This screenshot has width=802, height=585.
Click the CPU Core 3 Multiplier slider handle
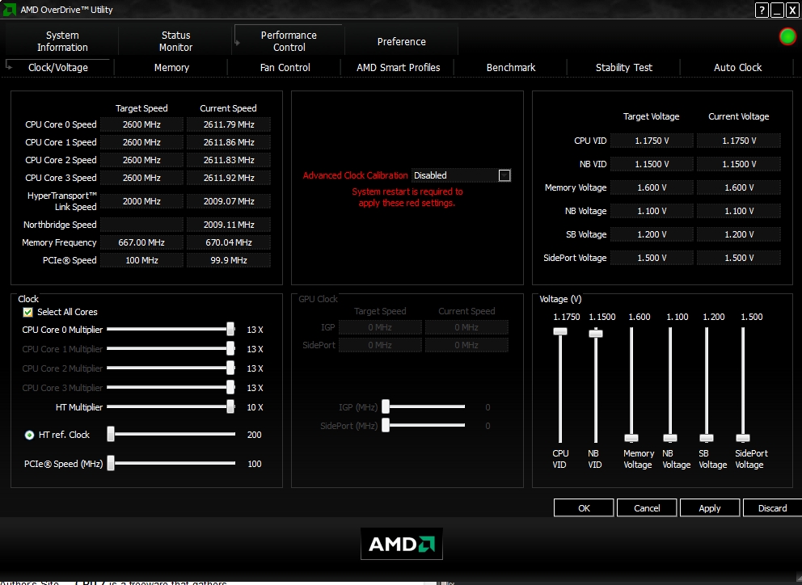tap(230, 387)
